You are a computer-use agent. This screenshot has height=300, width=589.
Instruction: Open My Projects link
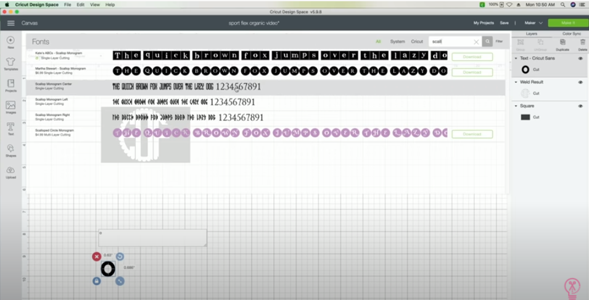pos(484,23)
